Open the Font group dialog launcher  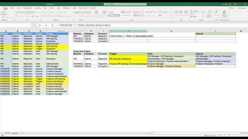pos(40,20)
